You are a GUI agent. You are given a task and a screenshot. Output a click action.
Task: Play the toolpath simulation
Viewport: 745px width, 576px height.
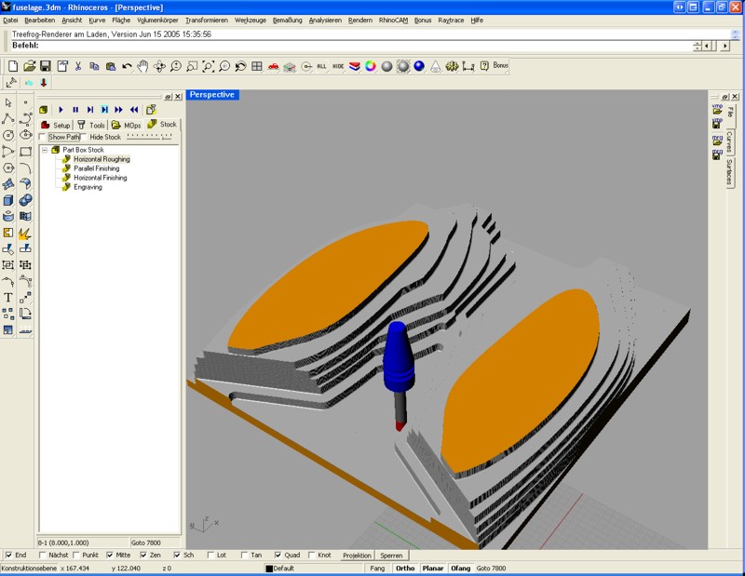(x=61, y=110)
